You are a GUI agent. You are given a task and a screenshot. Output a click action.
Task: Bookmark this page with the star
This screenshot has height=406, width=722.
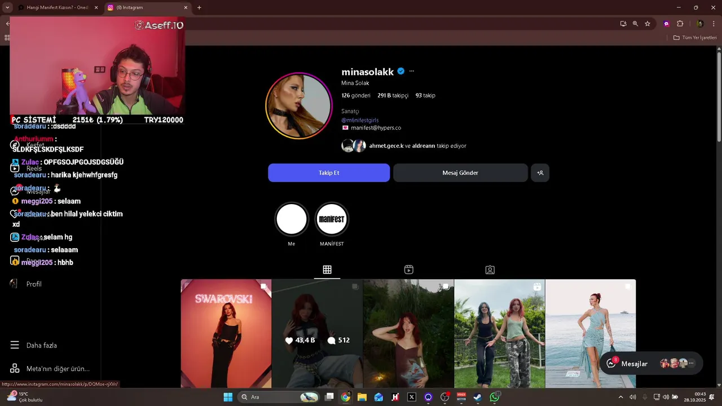pos(648,24)
